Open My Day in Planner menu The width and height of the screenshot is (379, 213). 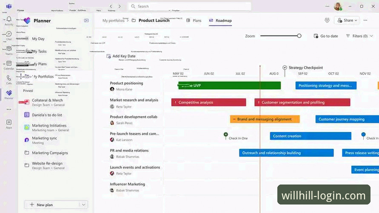coord(38,39)
